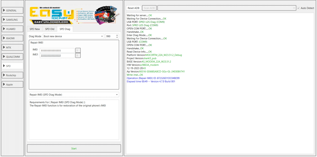The height and width of the screenshot is (157, 317).
Task: Select the '12-19-2023 20:43' date log line
Action: (x=136, y=68)
